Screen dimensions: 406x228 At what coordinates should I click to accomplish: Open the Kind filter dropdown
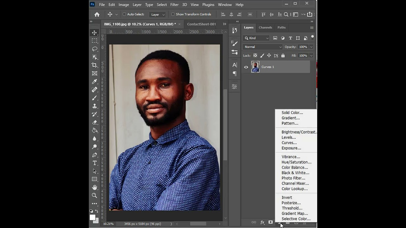pyautogui.click(x=256, y=38)
